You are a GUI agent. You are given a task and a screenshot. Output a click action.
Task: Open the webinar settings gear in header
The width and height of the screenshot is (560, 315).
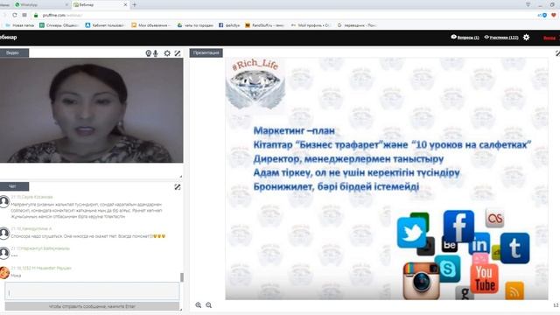[x=526, y=37]
